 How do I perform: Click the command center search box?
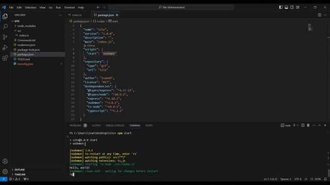pos(171,7)
